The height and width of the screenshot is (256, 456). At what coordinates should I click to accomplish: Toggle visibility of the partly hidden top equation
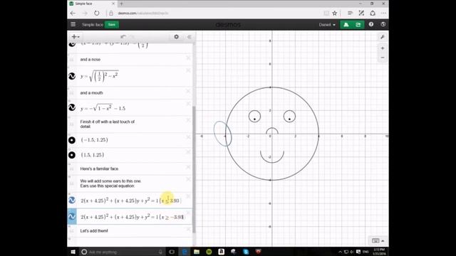[72, 44]
